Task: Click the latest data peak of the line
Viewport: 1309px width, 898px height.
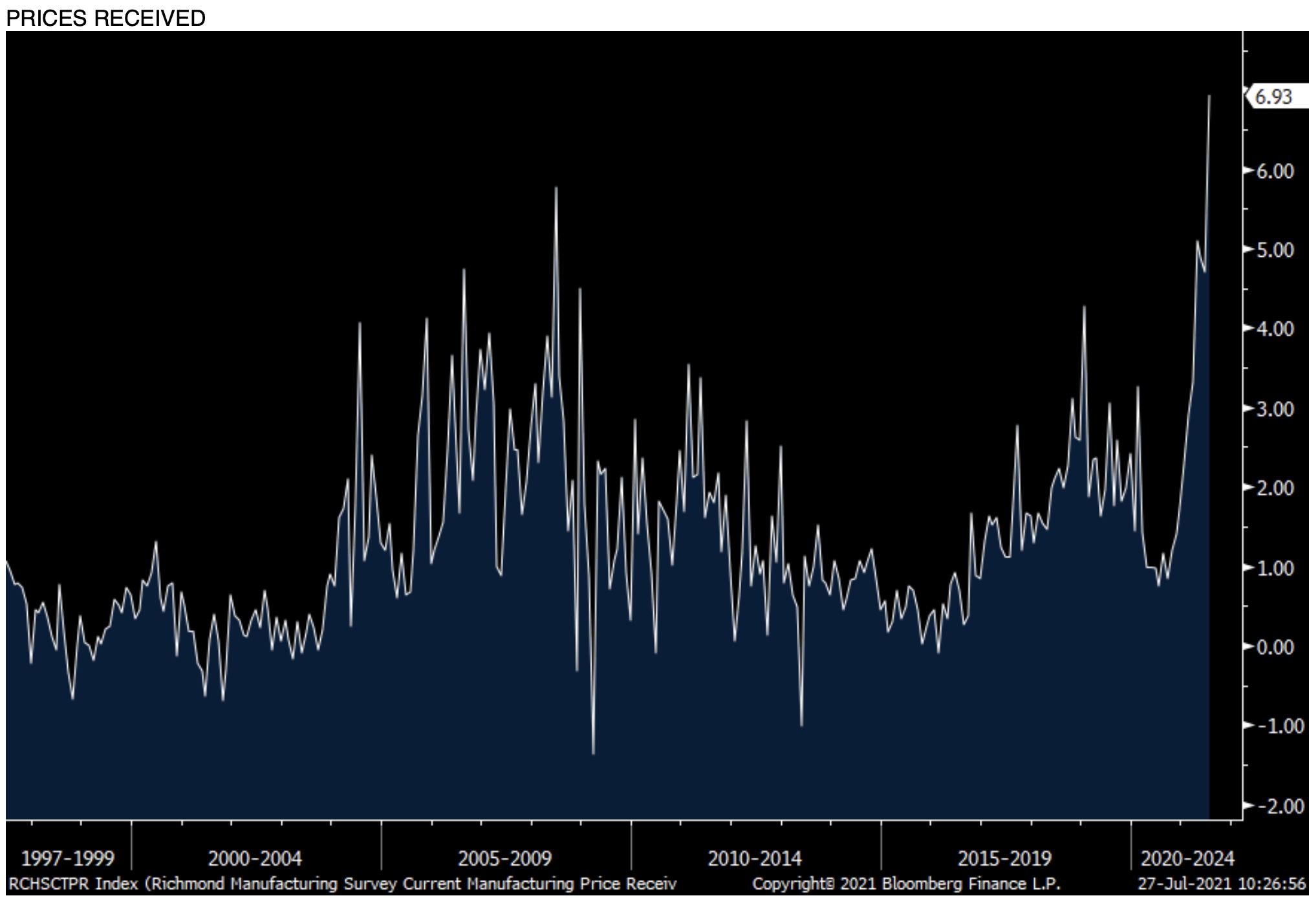Action: click(x=1209, y=96)
